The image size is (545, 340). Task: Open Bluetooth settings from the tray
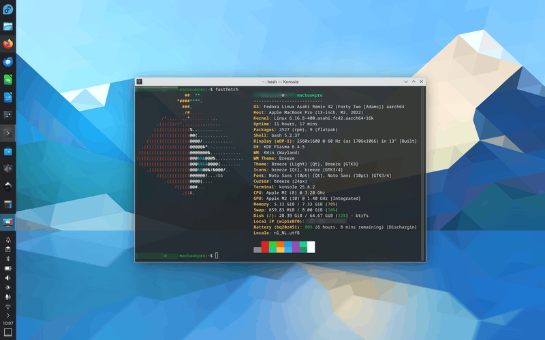click(7, 259)
